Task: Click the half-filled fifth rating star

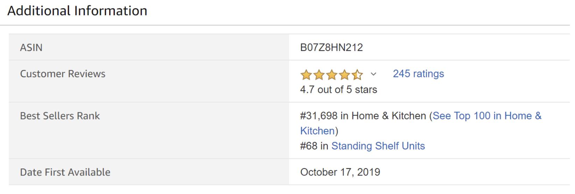Action: click(x=357, y=74)
